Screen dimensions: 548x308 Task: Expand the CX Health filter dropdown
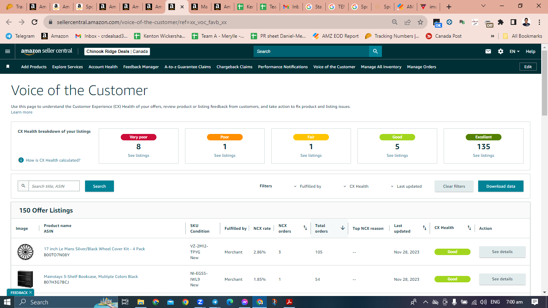point(356,186)
